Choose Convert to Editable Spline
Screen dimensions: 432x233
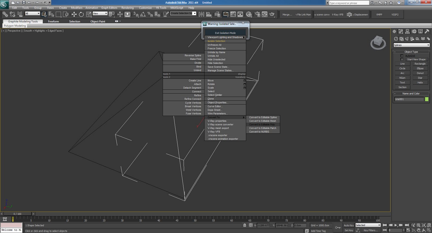263,117
